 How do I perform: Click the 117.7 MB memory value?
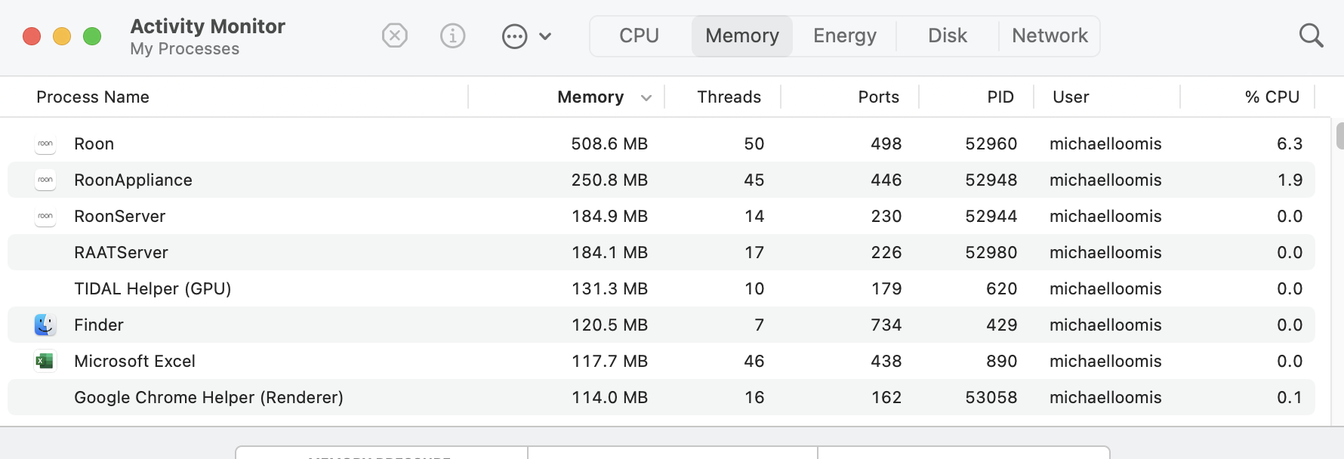[609, 361]
